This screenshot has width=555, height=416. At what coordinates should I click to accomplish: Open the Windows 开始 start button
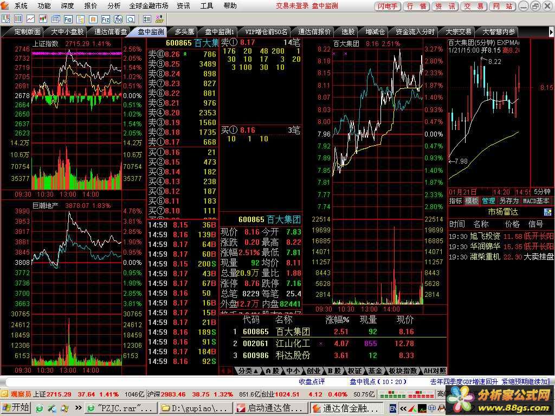click(x=16, y=407)
